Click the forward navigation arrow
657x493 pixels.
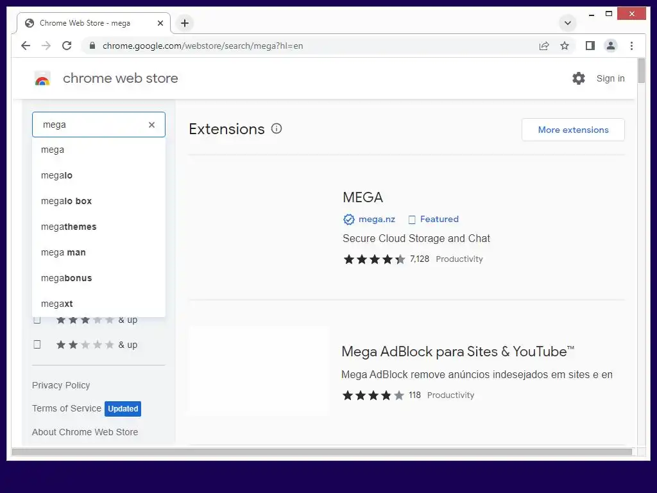pyautogui.click(x=46, y=46)
